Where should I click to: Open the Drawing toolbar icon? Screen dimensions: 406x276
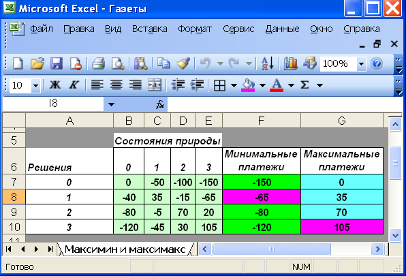click(310, 63)
